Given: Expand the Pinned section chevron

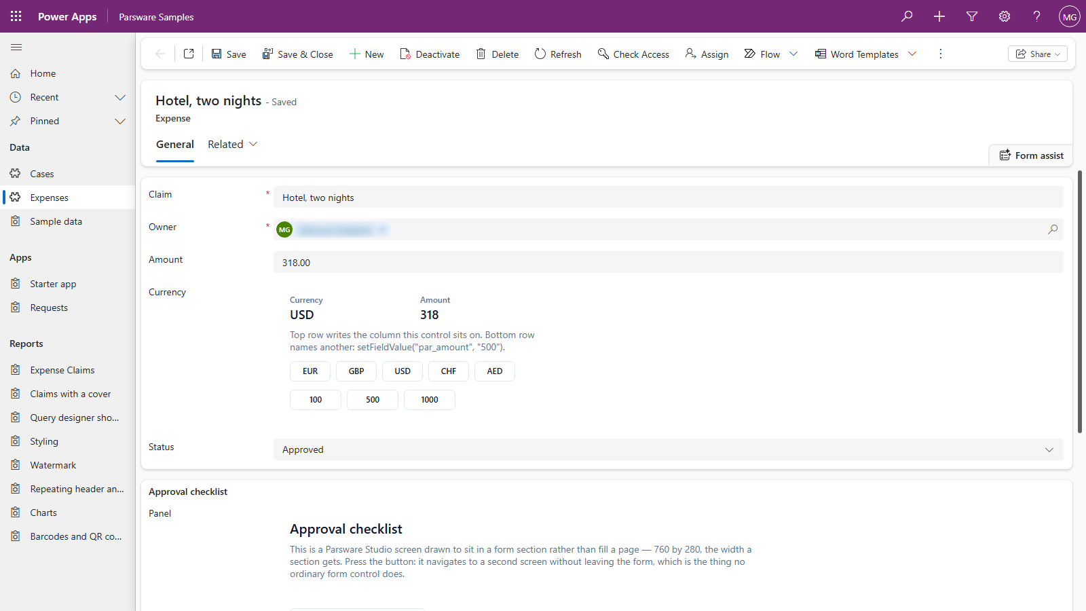Looking at the screenshot, I should click(120, 121).
